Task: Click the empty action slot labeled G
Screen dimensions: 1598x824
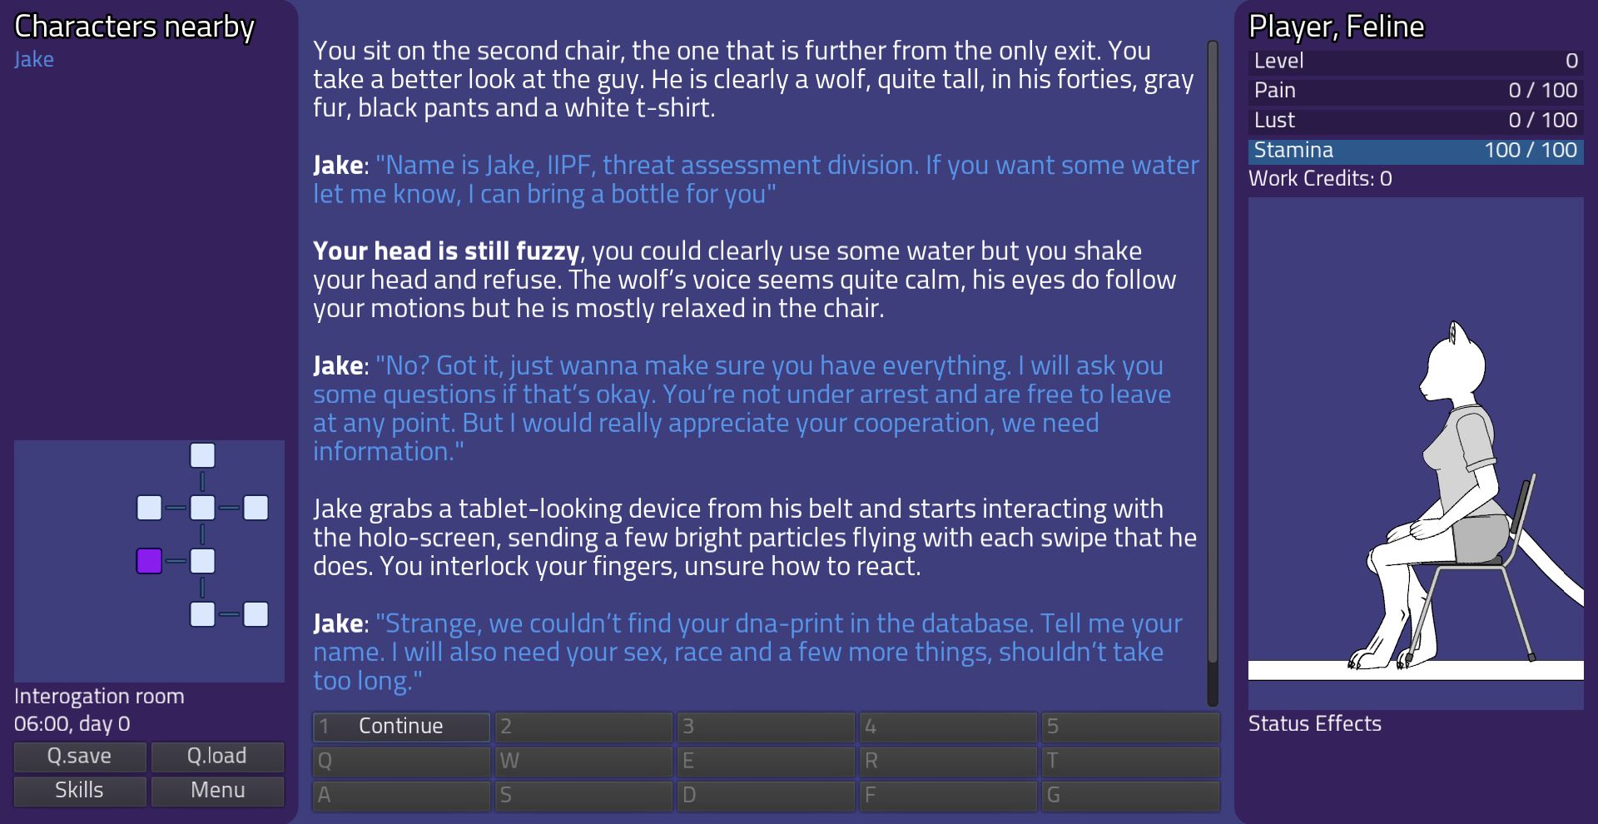Action: (x=1130, y=795)
